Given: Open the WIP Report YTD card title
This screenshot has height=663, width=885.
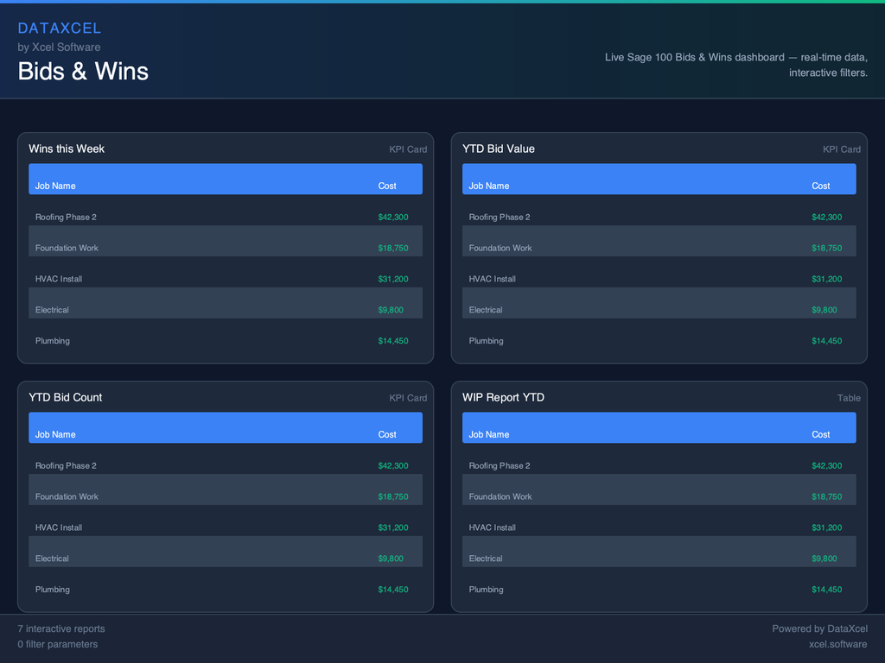Looking at the screenshot, I should (x=503, y=397).
